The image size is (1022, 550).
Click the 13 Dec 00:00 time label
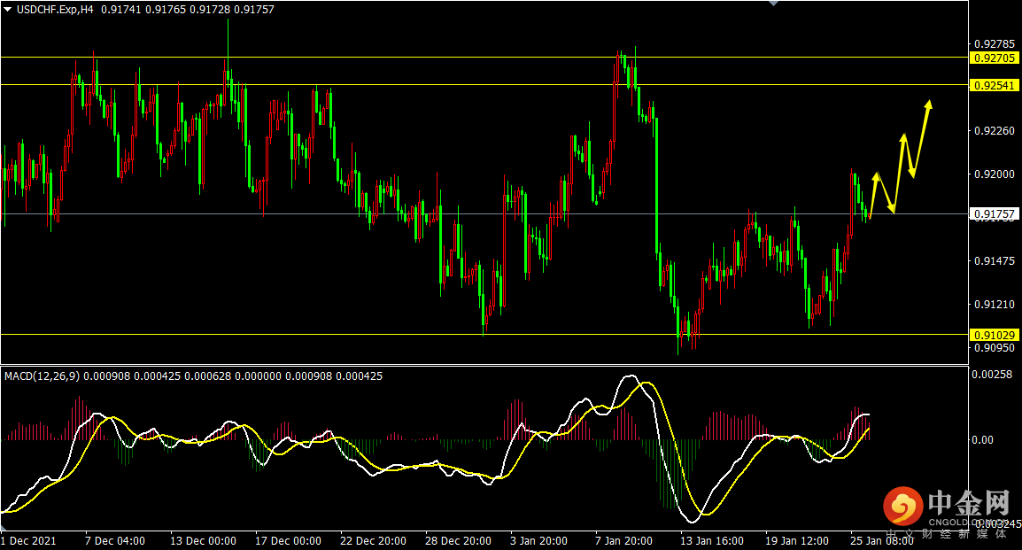(x=203, y=541)
